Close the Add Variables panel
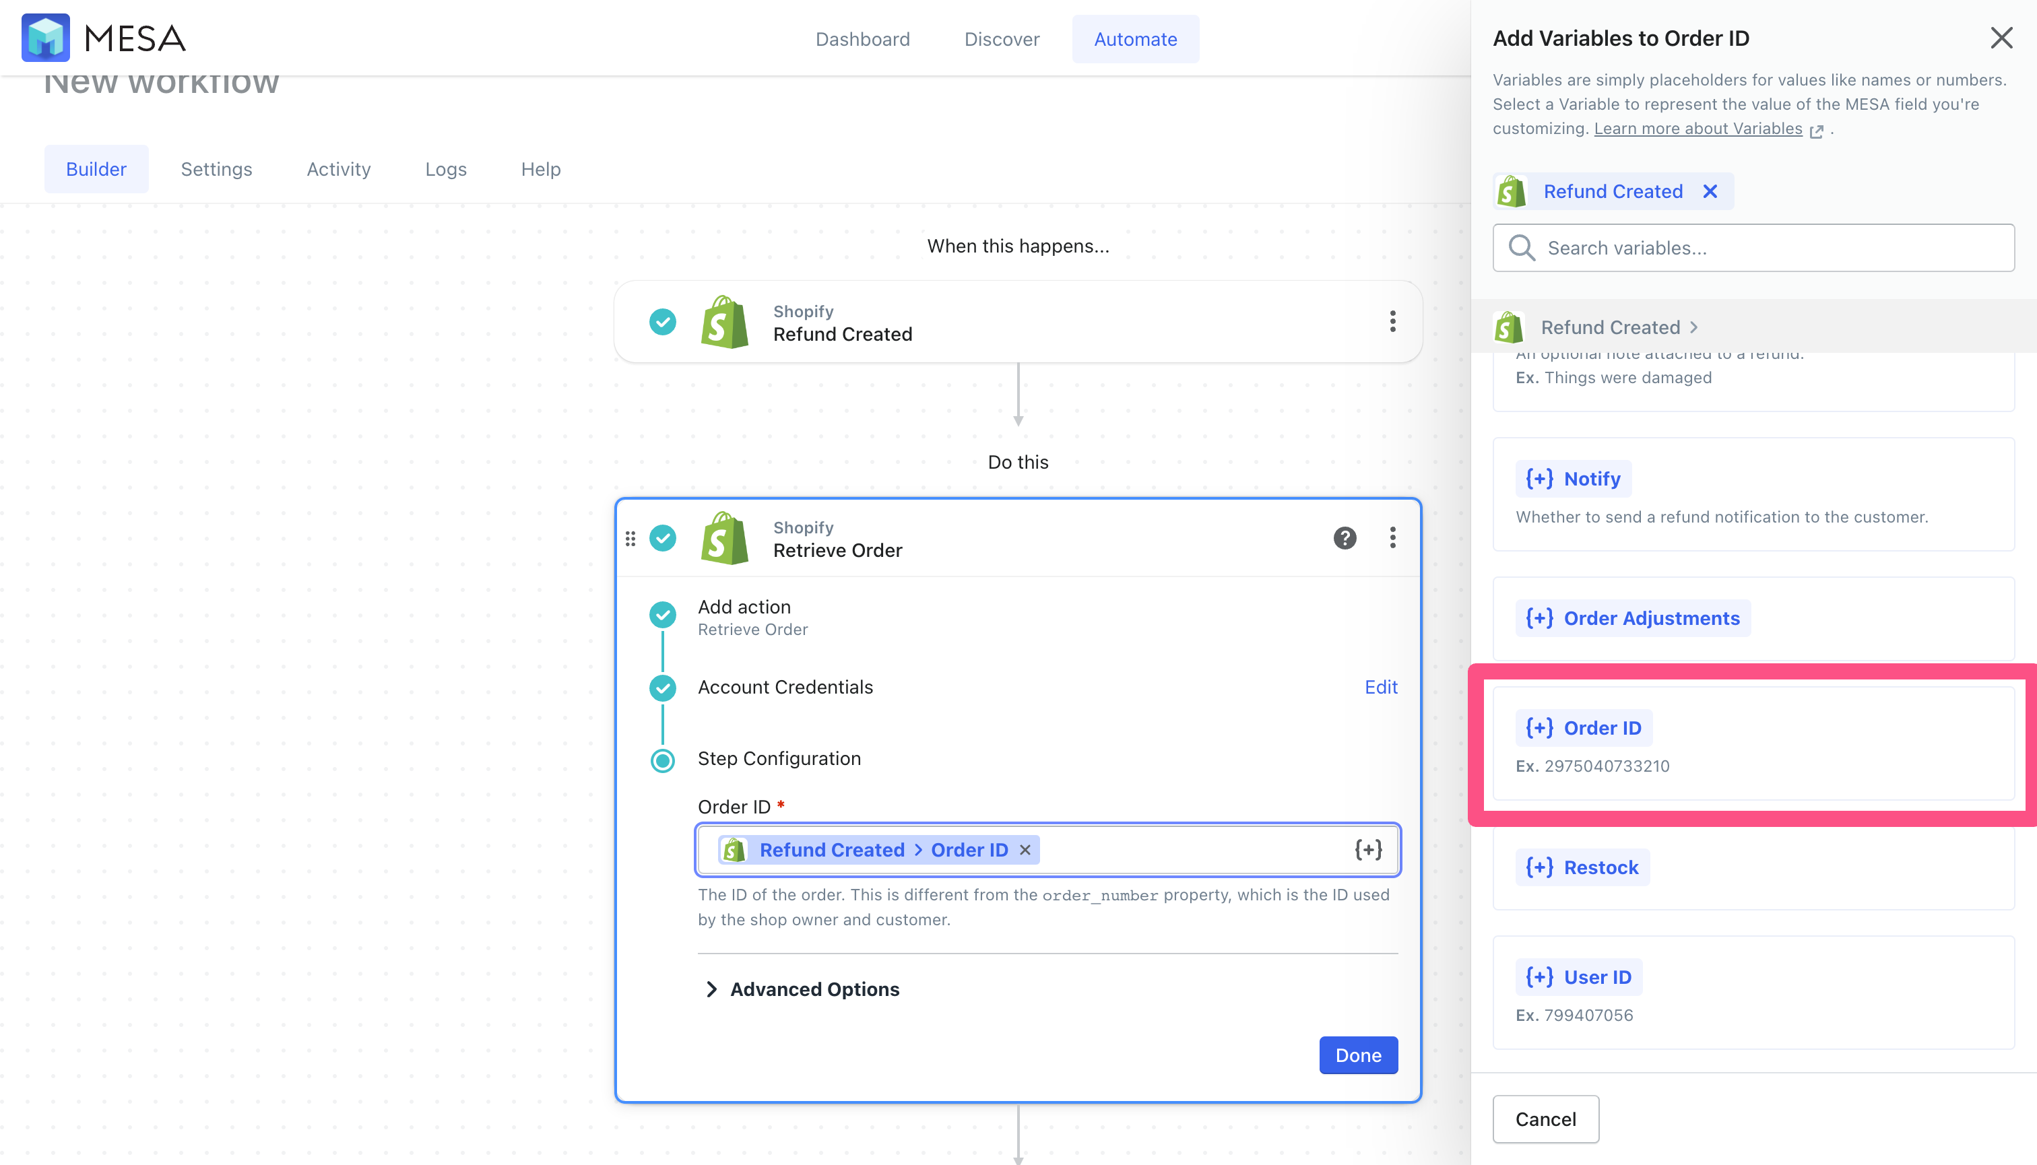The image size is (2037, 1165). coord(2001,38)
